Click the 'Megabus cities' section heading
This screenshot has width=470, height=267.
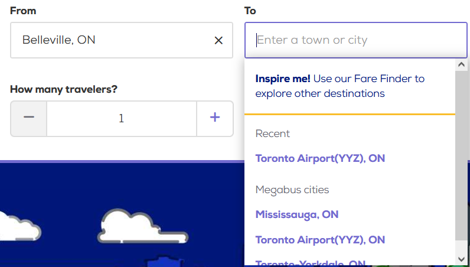292,190
